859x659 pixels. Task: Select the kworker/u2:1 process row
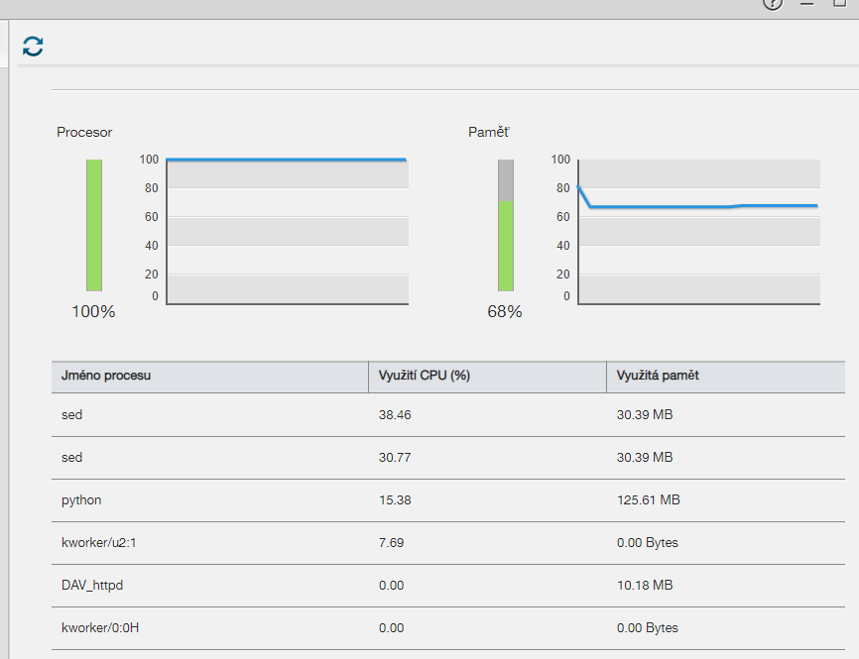[95, 543]
